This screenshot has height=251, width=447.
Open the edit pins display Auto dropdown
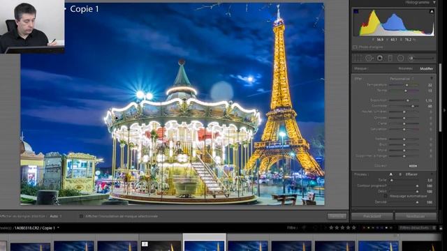56,216
